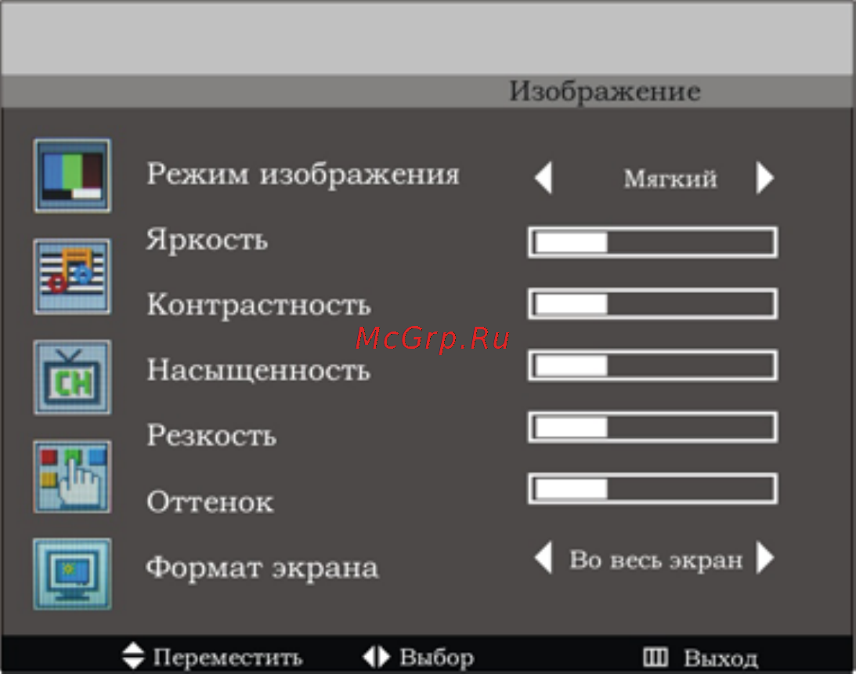Select the Насыщенность menu item
Image resolution: width=856 pixels, height=674 pixels.
[x=258, y=370]
